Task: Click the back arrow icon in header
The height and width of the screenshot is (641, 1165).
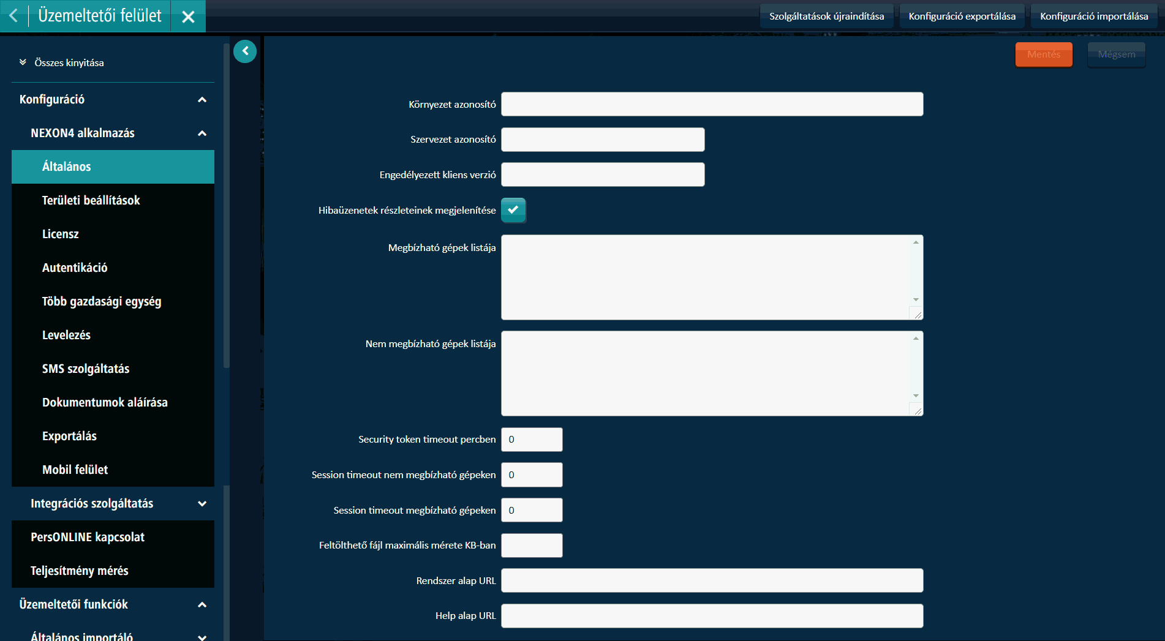Action: coord(13,16)
